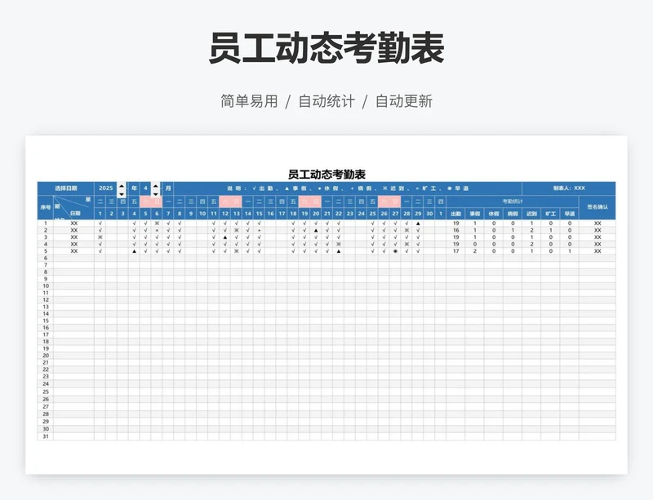Click row 5's 出勤 count of 17
The width and height of the screenshot is (653, 500).
pos(456,251)
